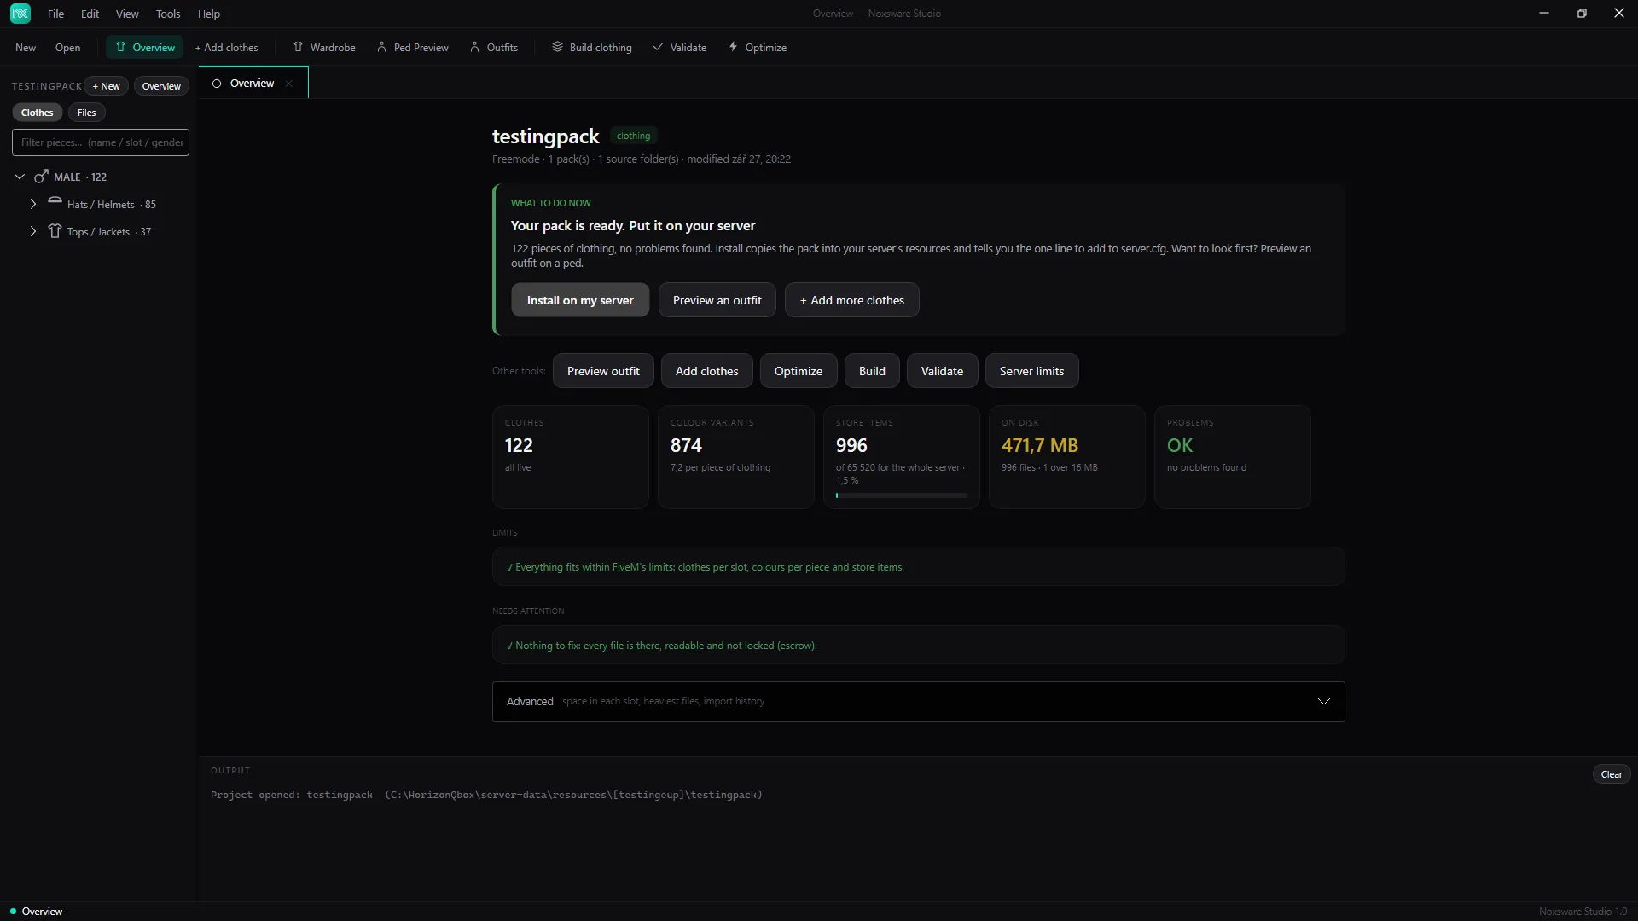Close the Overview tab
The width and height of the screenshot is (1638, 921).
(289, 84)
